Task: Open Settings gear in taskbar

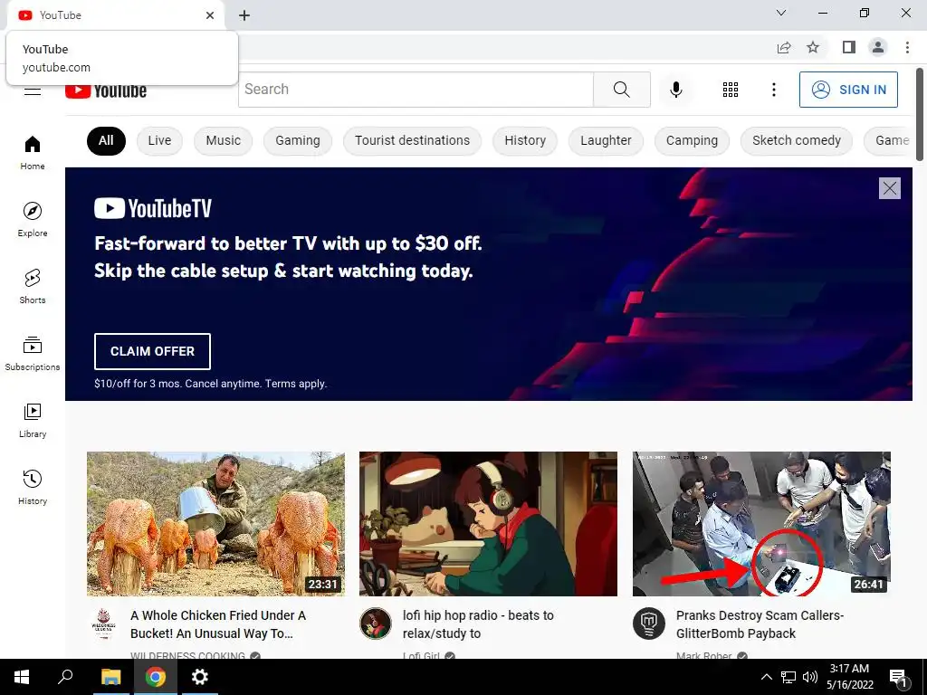Action: point(200,677)
